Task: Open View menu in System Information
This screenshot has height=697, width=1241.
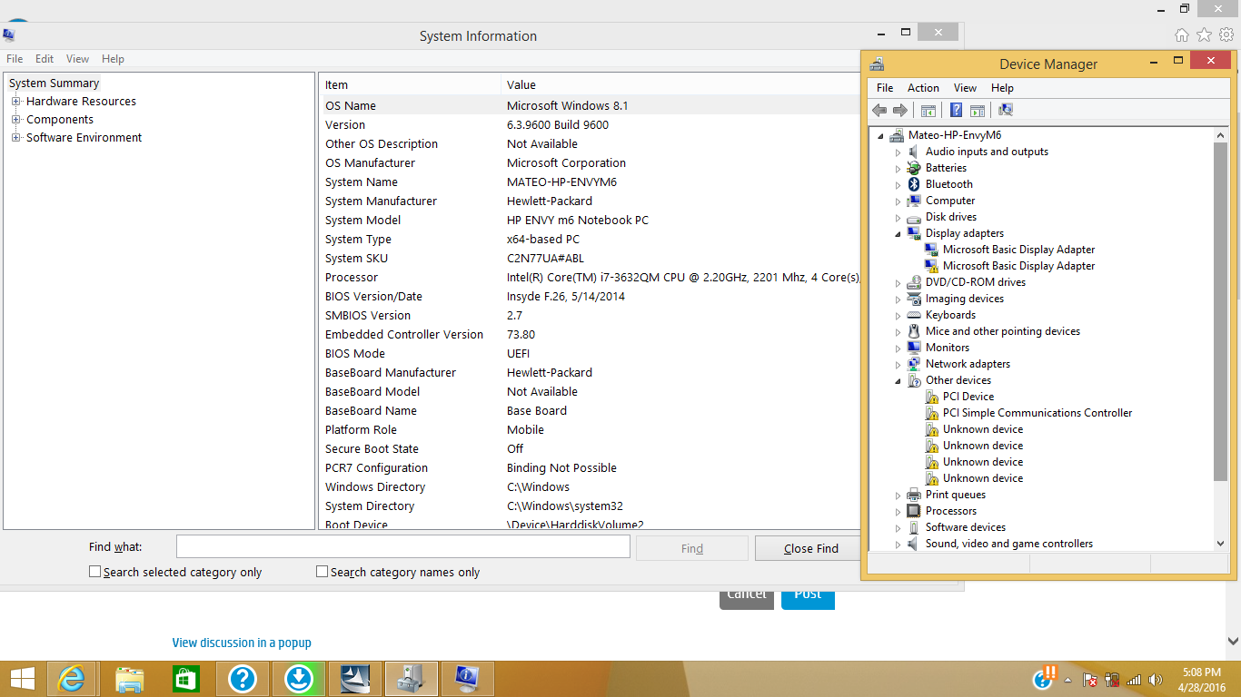Action: tap(78, 59)
